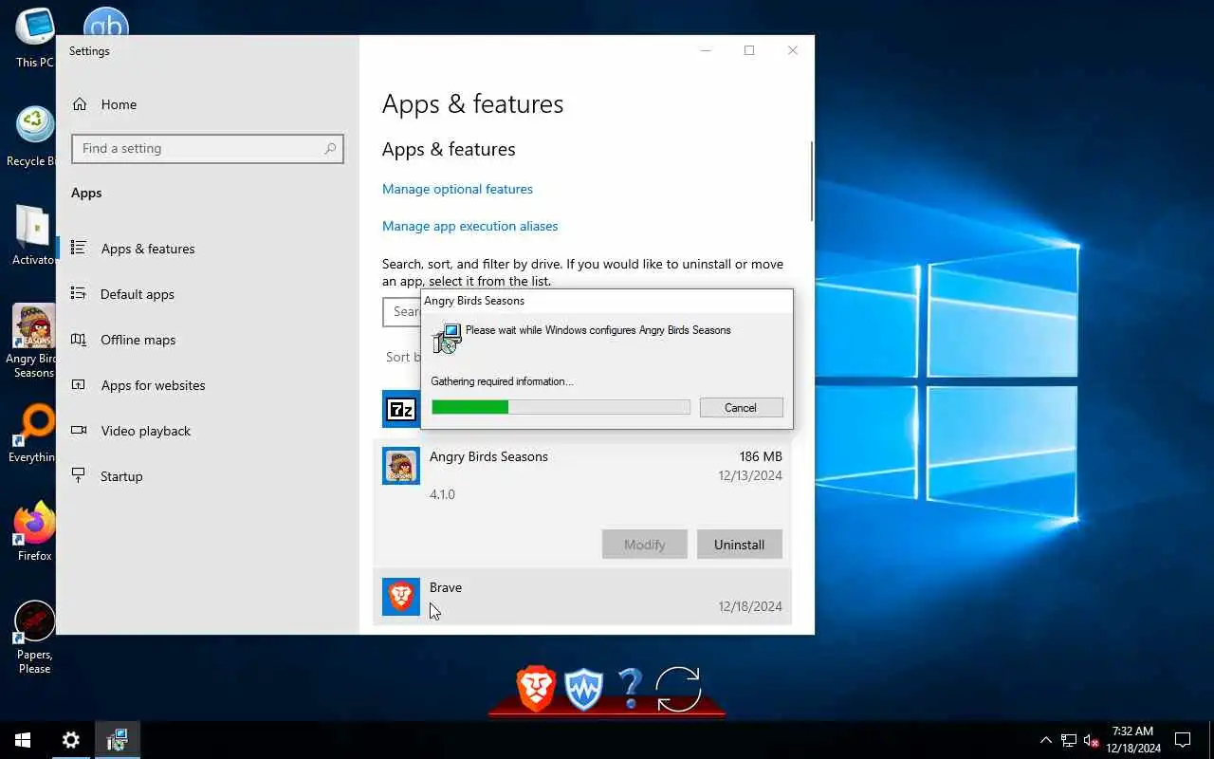The height and width of the screenshot is (759, 1214).
Task: Click the Settings window vertical scrollbar
Action: pos(811,180)
